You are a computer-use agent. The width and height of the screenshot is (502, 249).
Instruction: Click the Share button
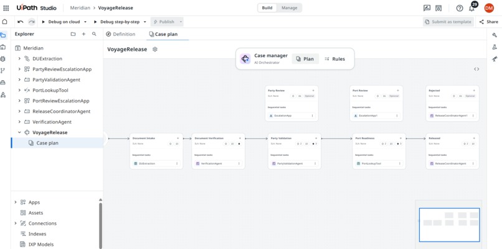488,22
